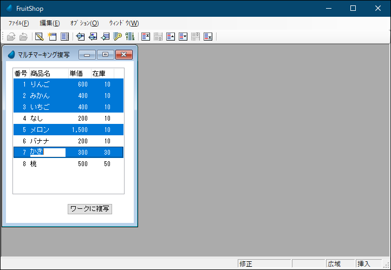
Task: Click the 挿入 status bar pane
Action: [x=364, y=264]
